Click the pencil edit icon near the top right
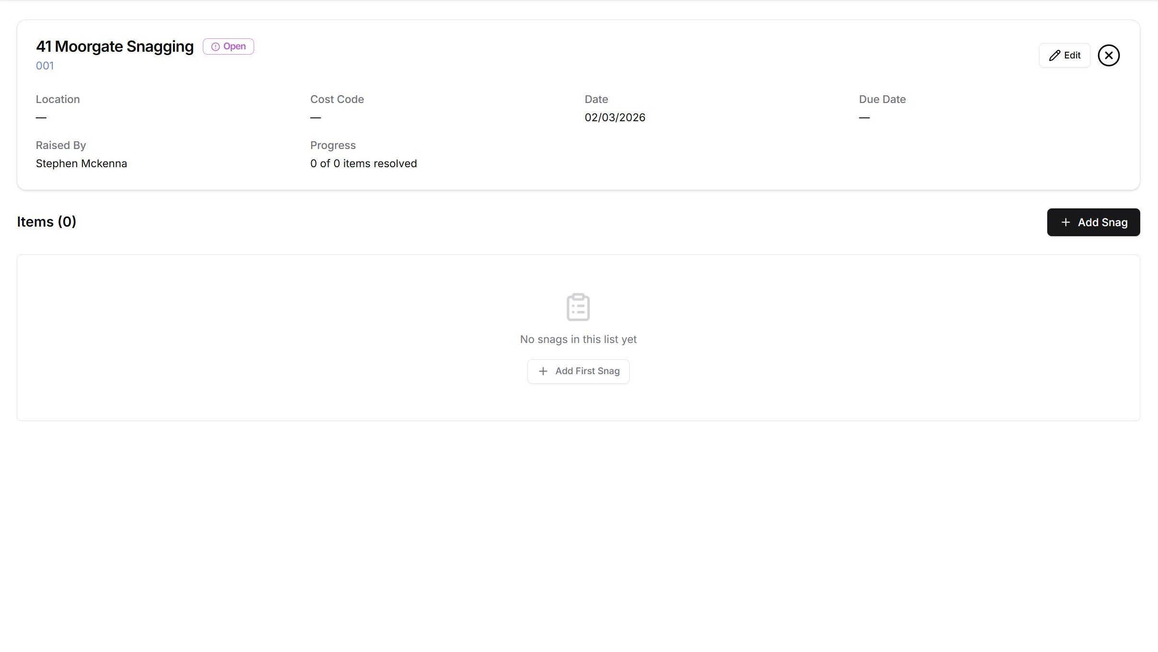Screen dimensions: 1158x652 click(1055, 55)
